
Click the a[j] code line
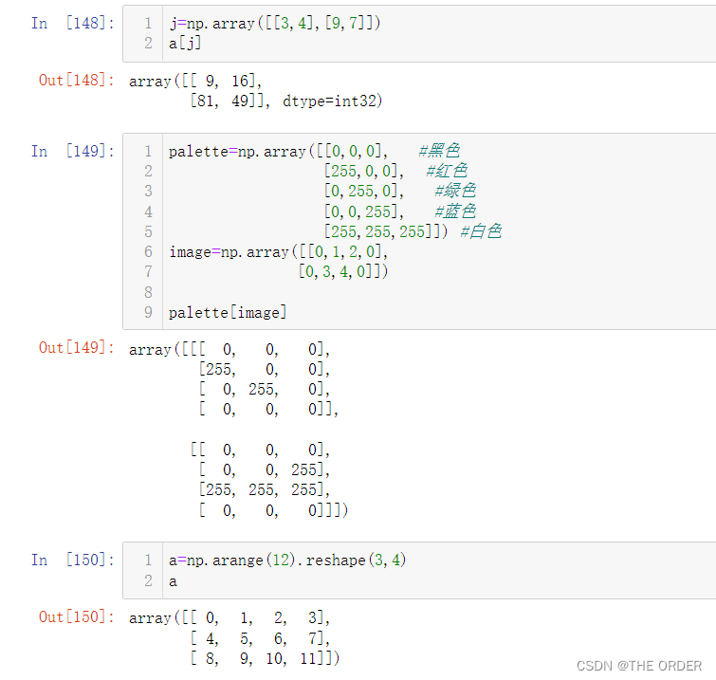(185, 44)
